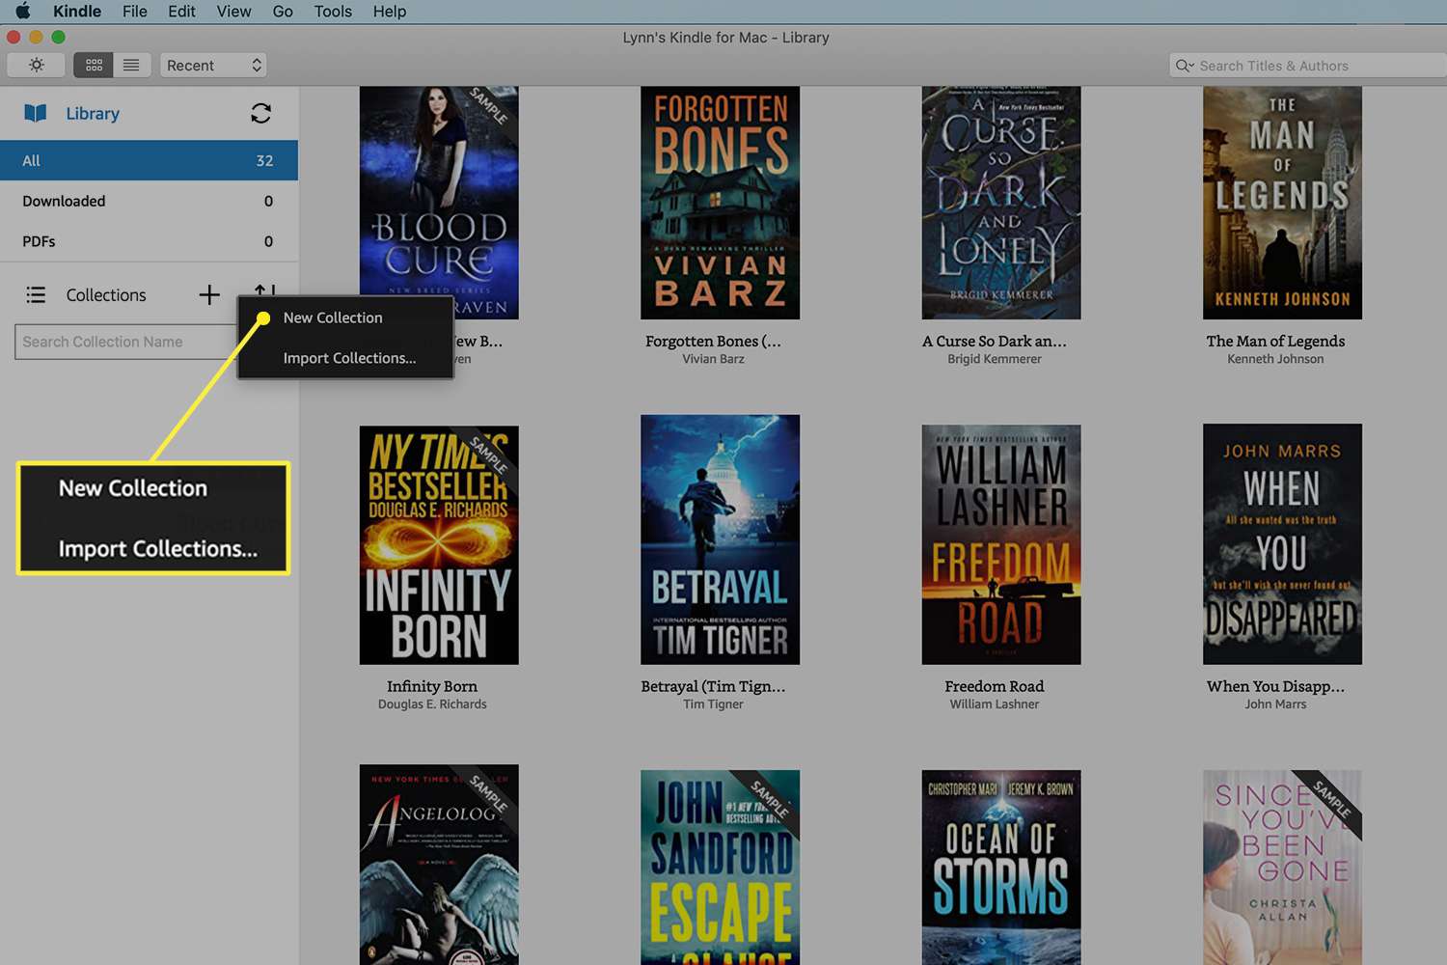Open the Betrayal book cover
Viewport: 1447px width, 965px height.
(720, 539)
